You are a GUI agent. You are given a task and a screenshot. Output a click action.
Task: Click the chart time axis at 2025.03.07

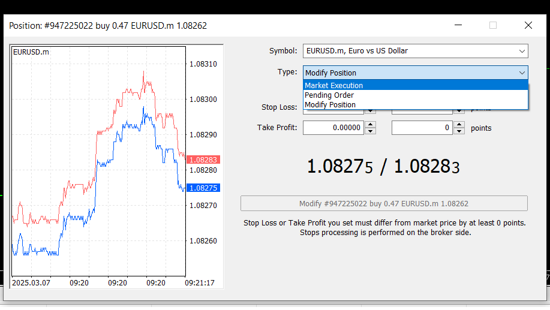(x=31, y=282)
